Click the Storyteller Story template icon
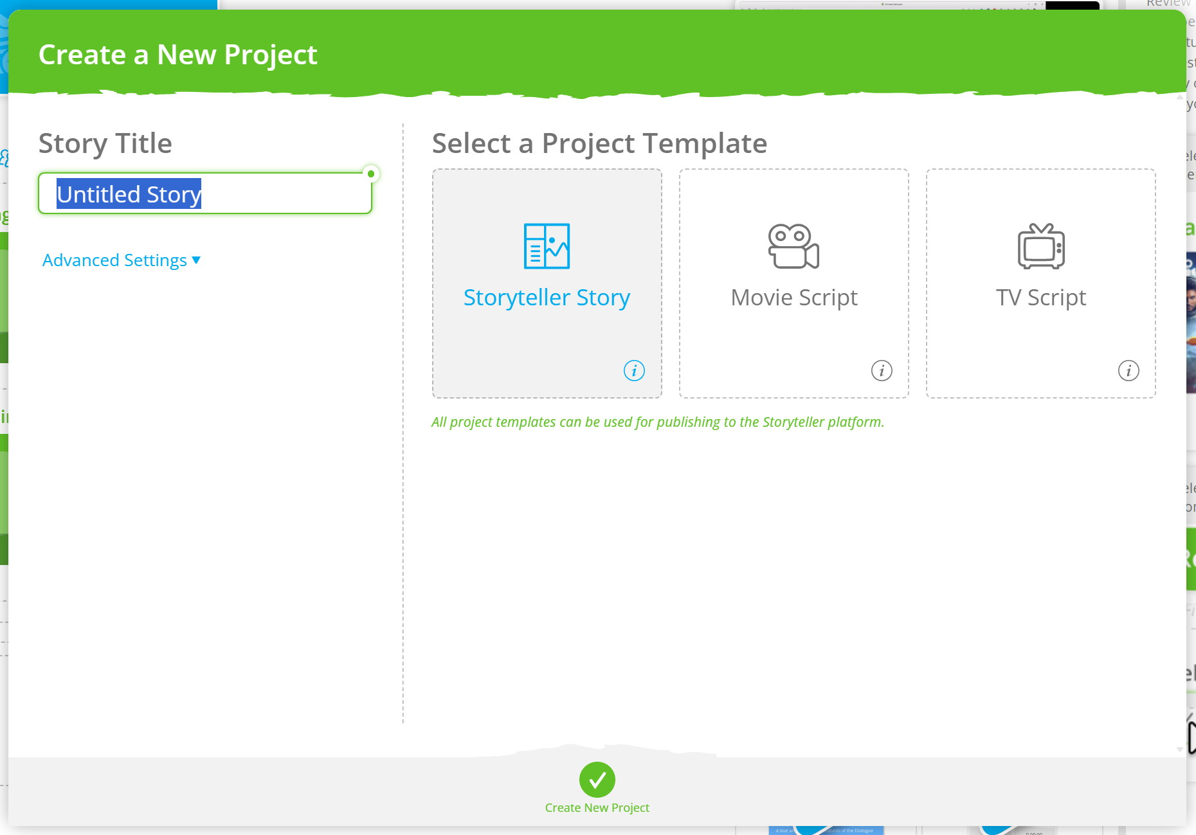Image resolution: width=1196 pixels, height=835 pixels. pos(547,246)
